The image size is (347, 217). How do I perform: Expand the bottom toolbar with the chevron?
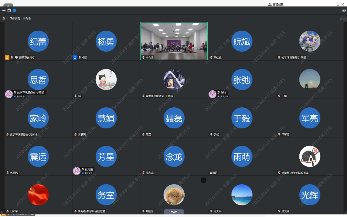click(174, 212)
